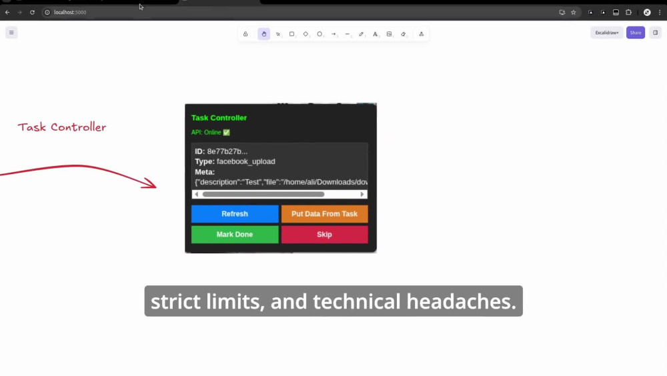Open the browser extensions puzzle icon
The image size is (667, 376).
pos(628,13)
